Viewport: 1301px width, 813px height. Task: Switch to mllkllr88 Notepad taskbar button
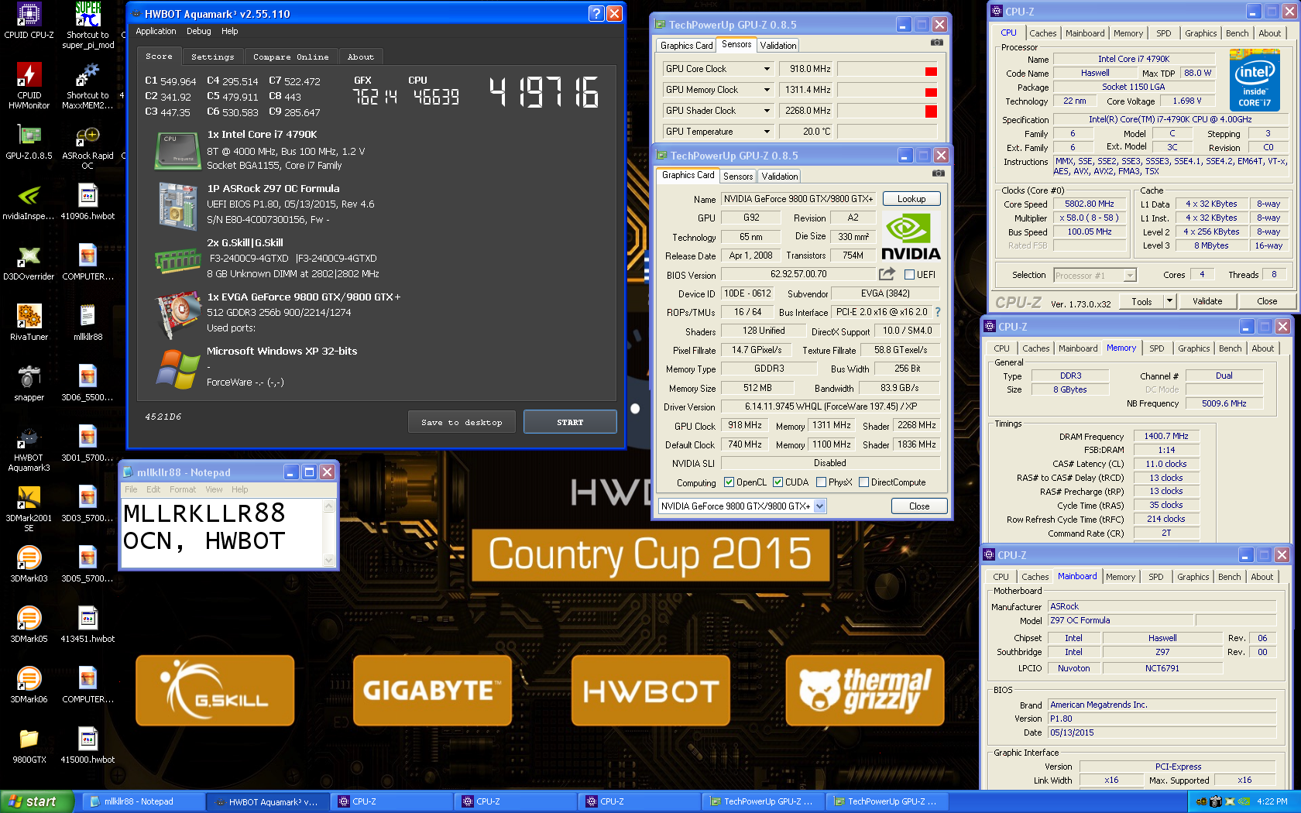(x=143, y=801)
